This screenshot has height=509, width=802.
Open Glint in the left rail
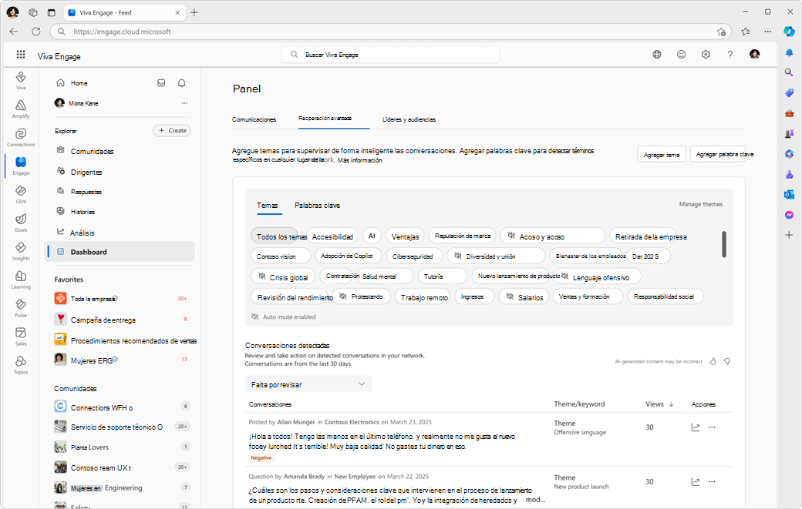[x=21, y=194]
